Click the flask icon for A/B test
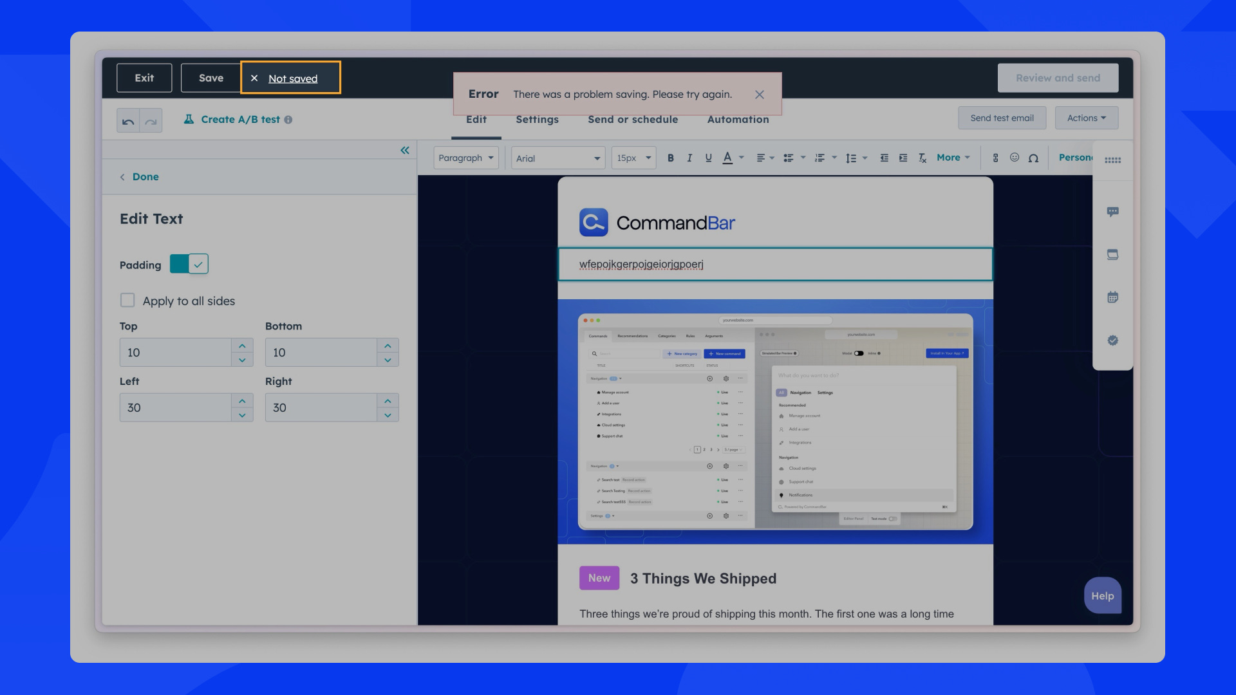The height and width of the screenshot is (695, 1236). [189, 119]
